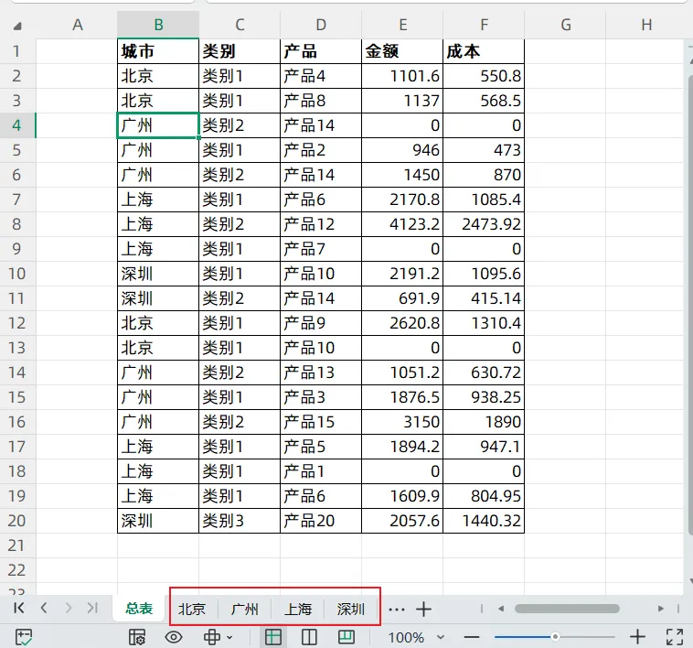Toggle the reading mode crosshair icon

212,637
